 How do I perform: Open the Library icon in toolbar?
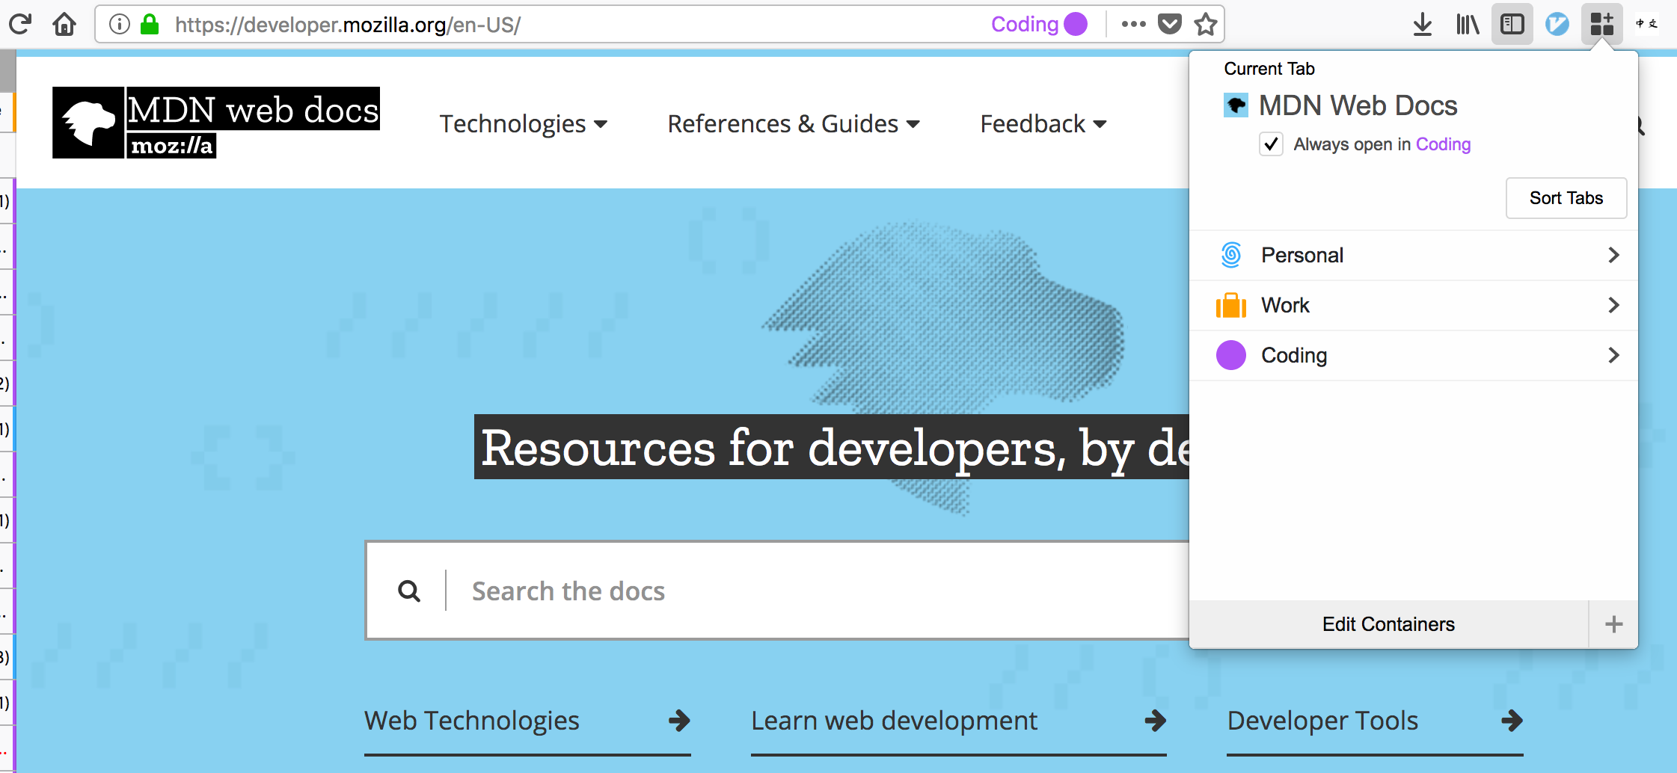tap(1468, 24)
